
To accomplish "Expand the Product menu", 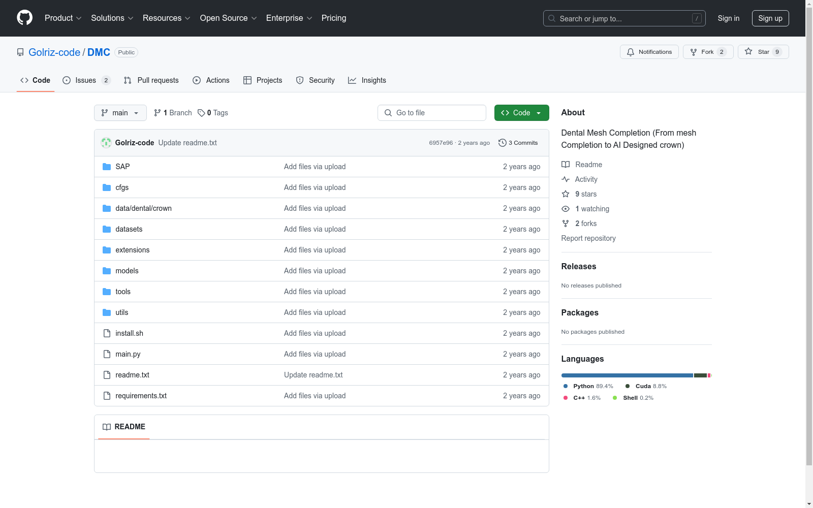I will coord(62,18).
